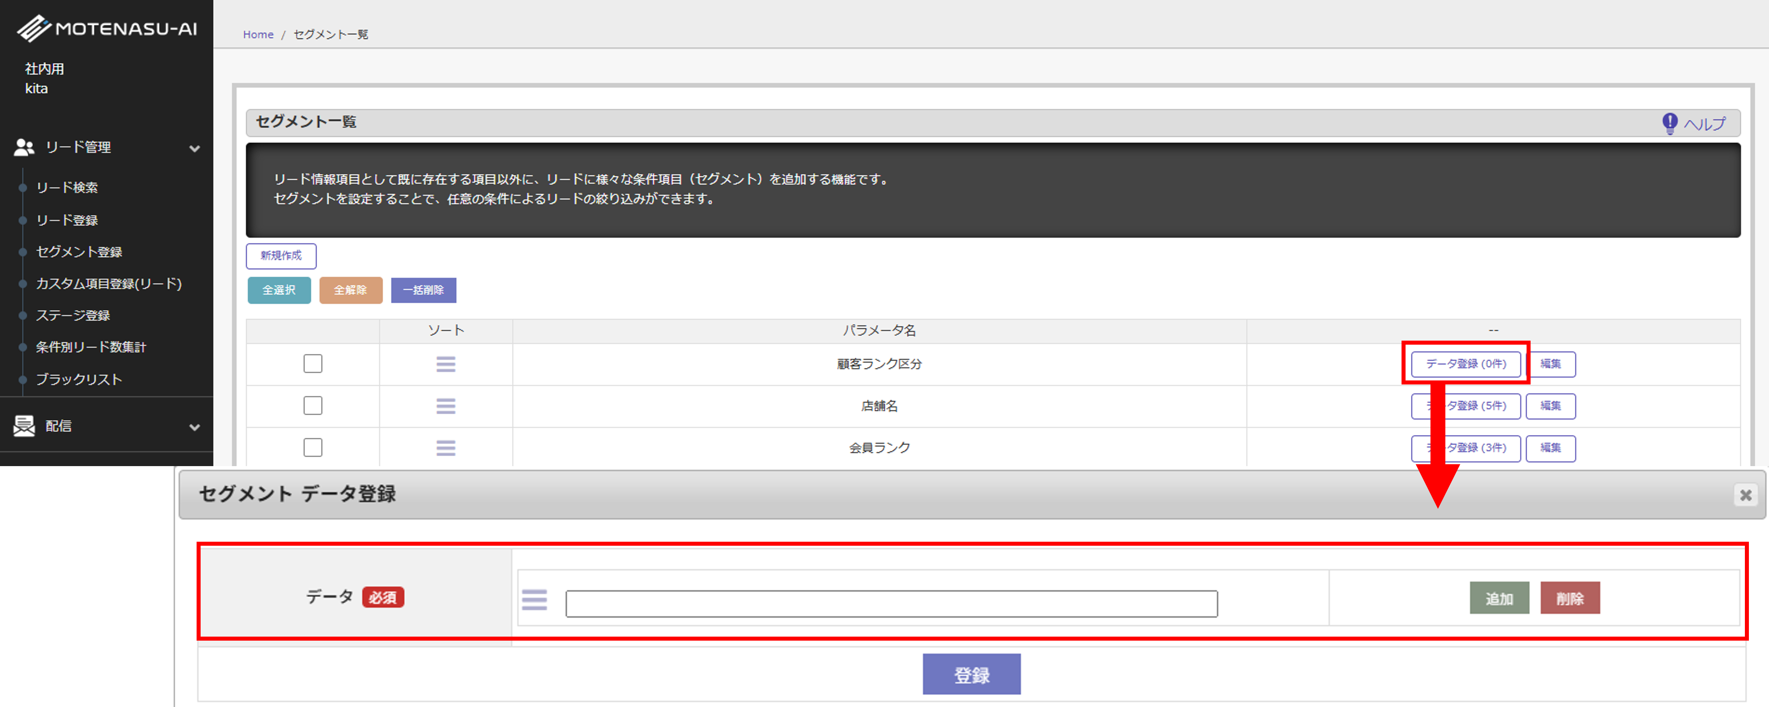
Task: Click the MOTENASU-AI logo icon
Action: 34,28
